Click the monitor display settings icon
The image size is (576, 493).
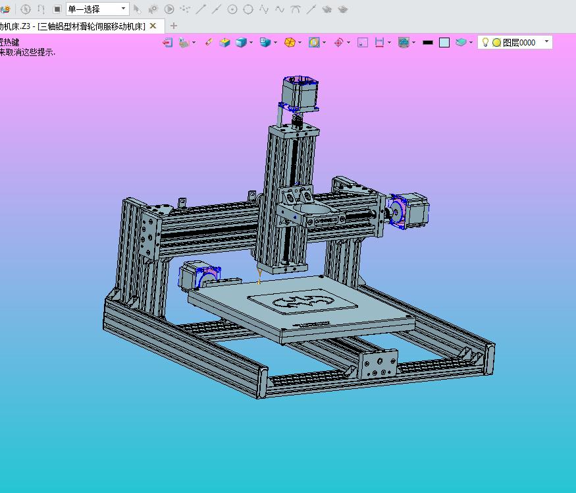point(404,42)
